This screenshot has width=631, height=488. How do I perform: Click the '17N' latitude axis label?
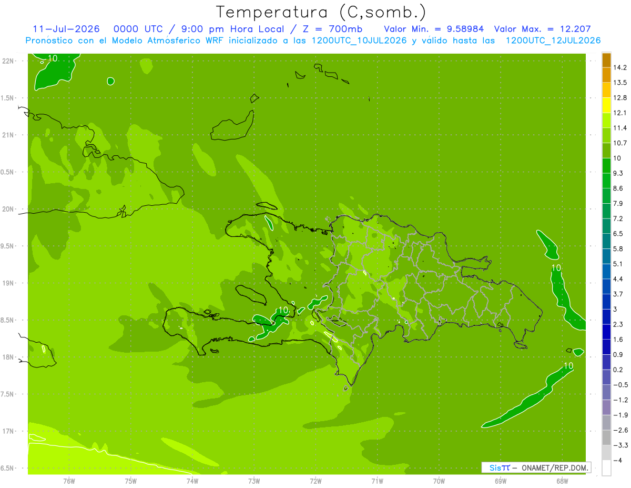8,431
